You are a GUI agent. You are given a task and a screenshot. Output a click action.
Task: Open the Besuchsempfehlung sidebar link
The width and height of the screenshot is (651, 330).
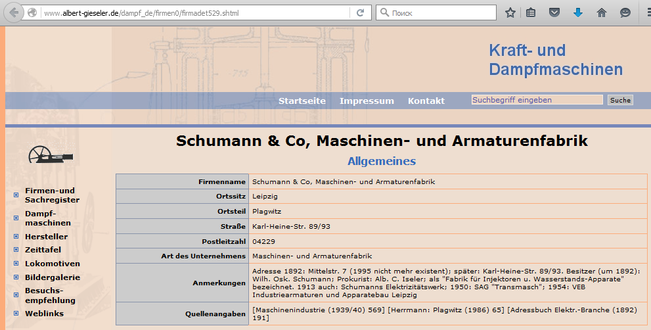point(50,296)
